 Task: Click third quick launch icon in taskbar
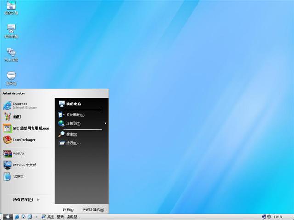(x=29, y=217)
